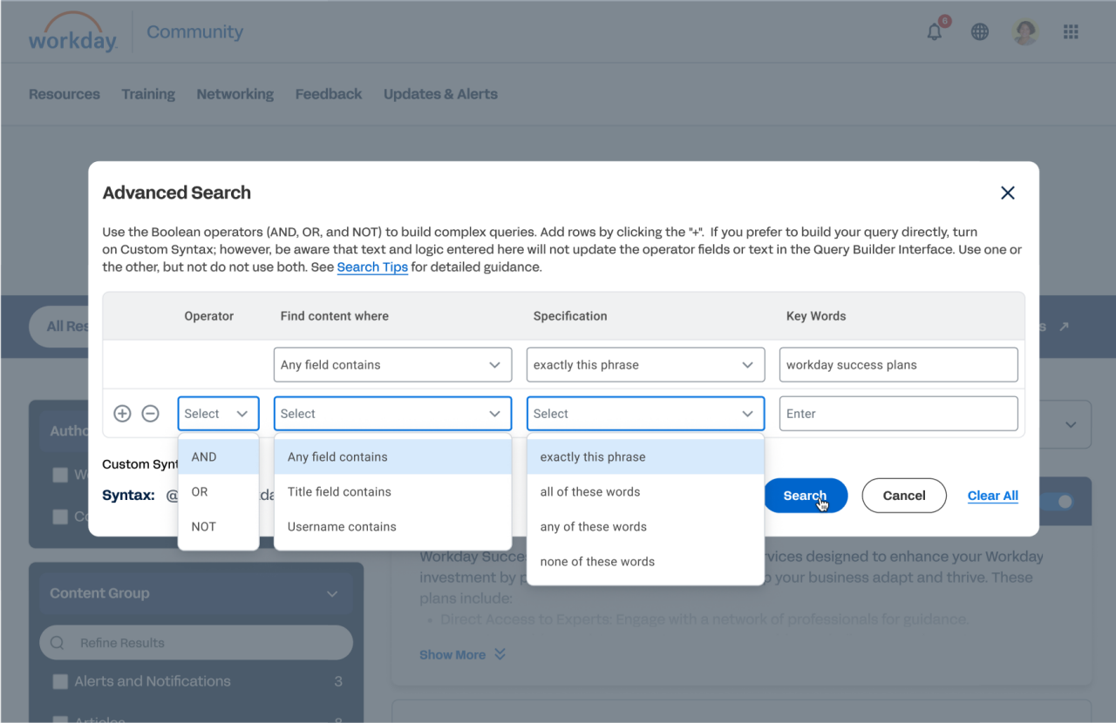This screenshot has width=1116, height=723.
Task: Select 'Title field contains' option
Action: pos(339,492)
